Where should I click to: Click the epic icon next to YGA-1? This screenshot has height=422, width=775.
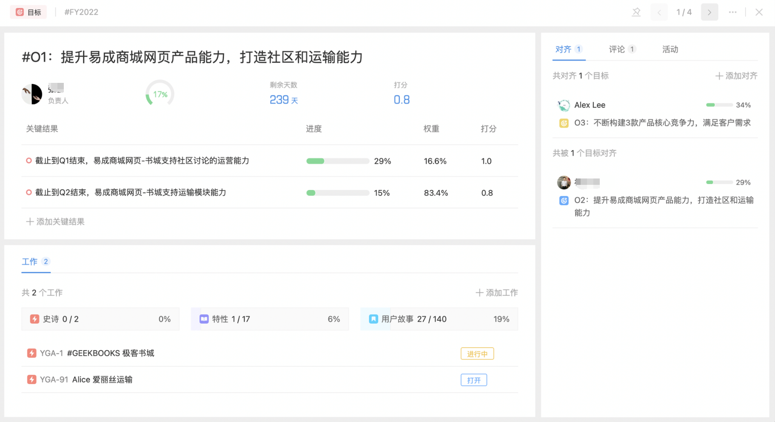[x=31, y=353]
